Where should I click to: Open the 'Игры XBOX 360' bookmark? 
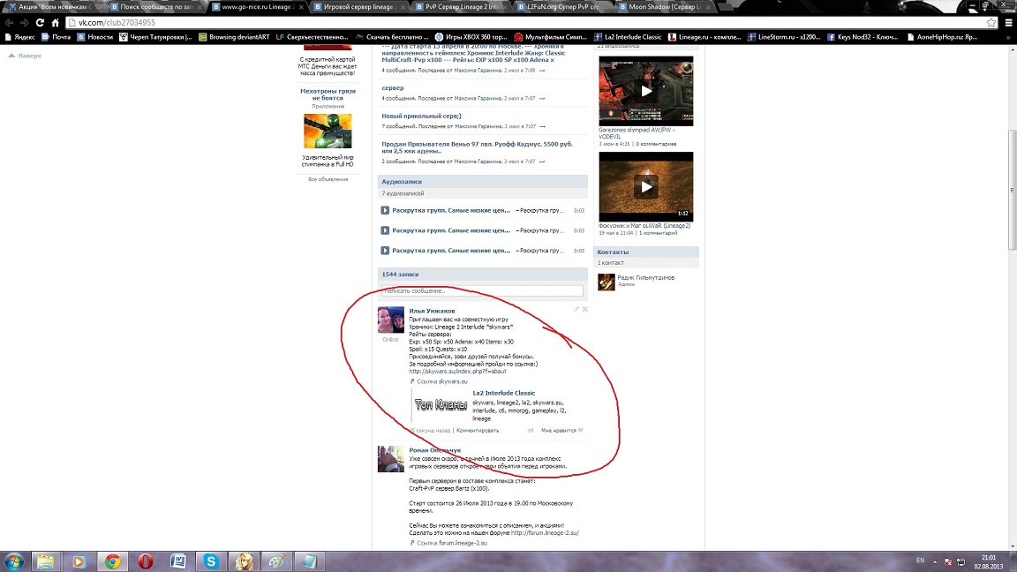pyautogui.click(x=471, y=37)
